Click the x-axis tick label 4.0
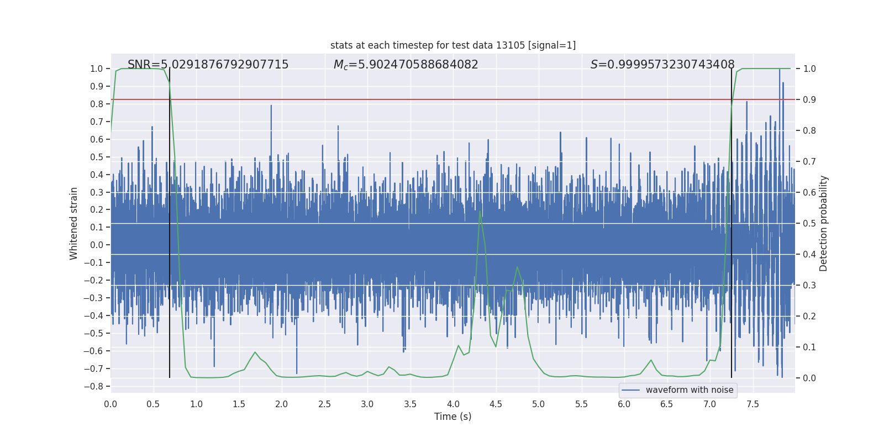Screen dimensions: 884x442 (x=453, y=404)
